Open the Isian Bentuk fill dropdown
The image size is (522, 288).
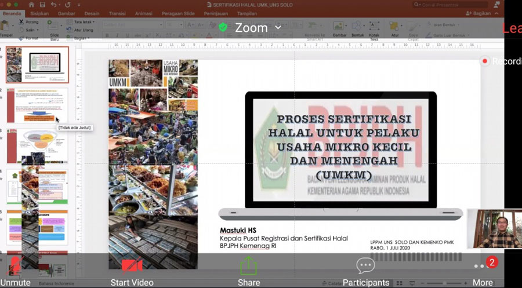[x=444, y=25]
